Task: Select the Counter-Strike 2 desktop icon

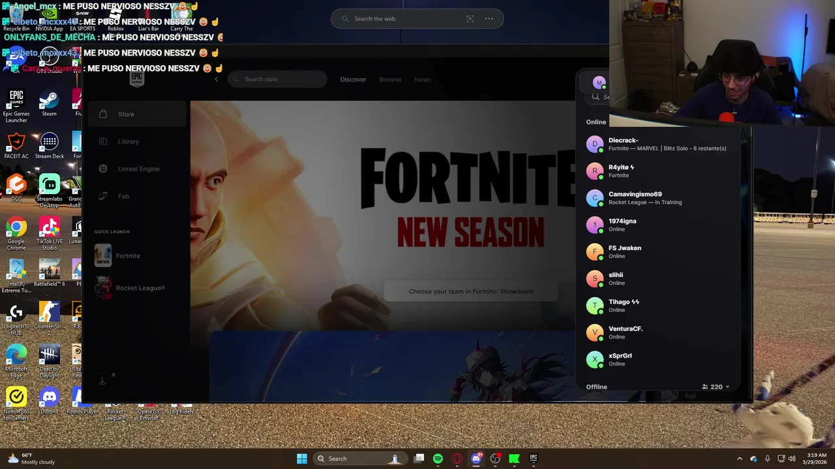Action: 49,319
